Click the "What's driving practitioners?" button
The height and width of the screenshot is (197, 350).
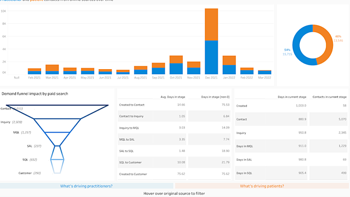point(86,186)
